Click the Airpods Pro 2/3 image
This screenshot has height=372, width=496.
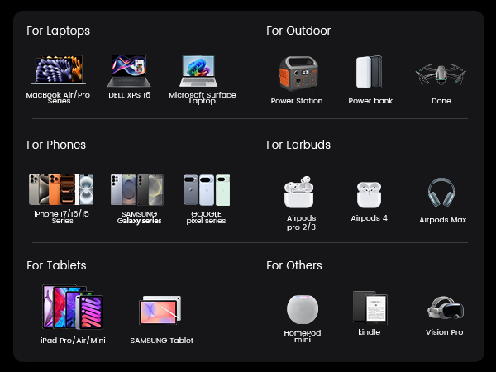point(299,192)
